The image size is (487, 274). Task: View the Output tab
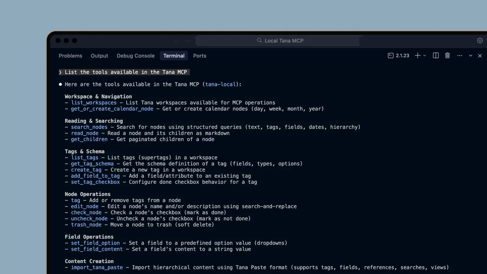99,56
